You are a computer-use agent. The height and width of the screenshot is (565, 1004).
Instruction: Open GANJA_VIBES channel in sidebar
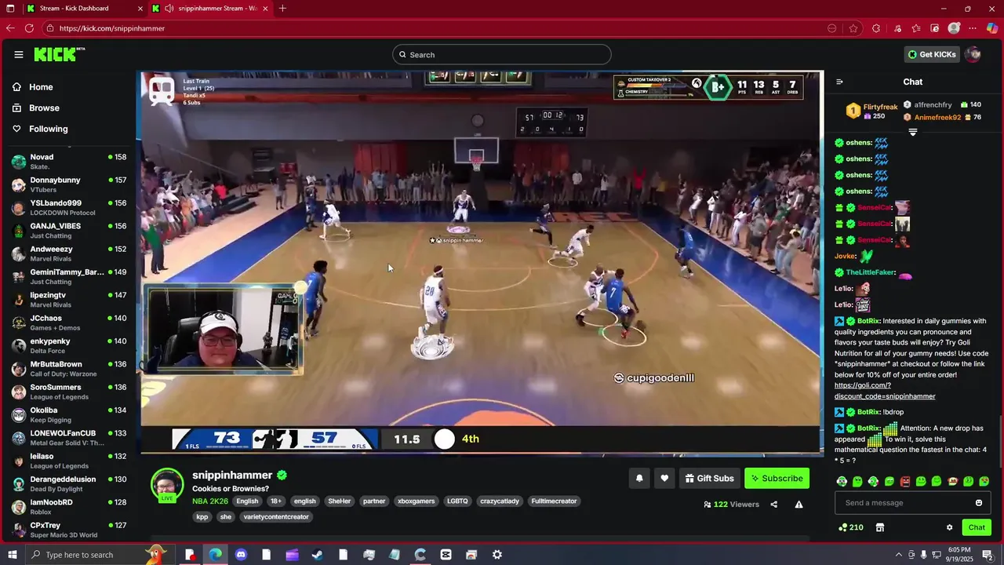pos(69,230)
